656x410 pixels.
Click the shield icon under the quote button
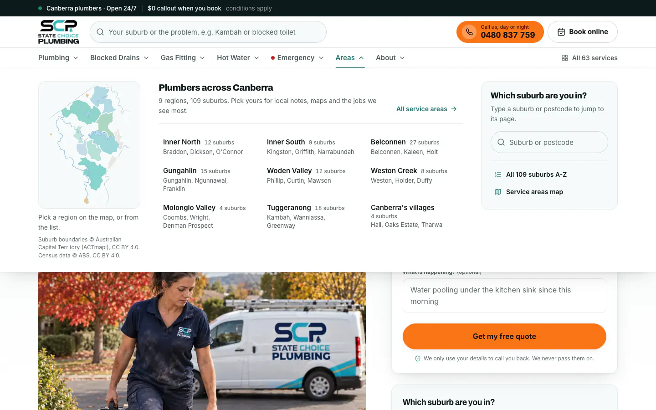(418, 359)
